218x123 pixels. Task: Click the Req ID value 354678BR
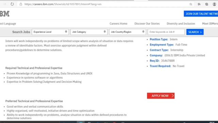point(168,61)
